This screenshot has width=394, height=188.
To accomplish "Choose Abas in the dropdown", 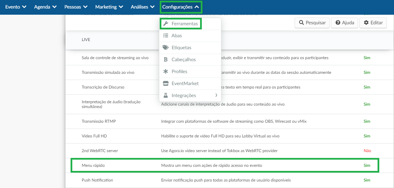I will click(x=190, y=36).
